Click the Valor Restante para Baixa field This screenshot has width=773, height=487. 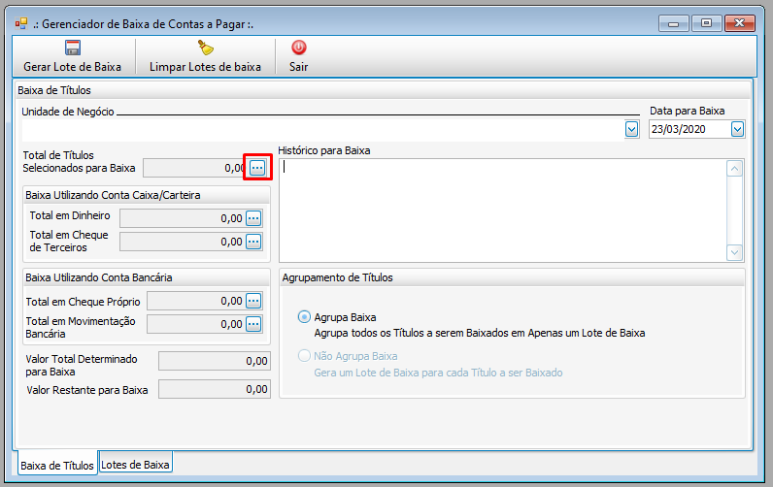(x=215, y=389)
